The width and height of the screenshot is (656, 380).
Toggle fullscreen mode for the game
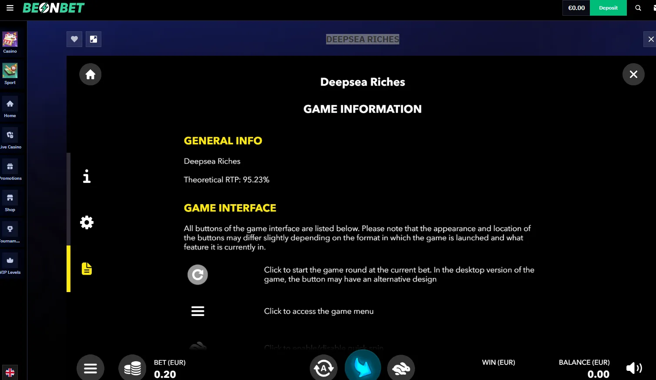[x=94, y=39]
